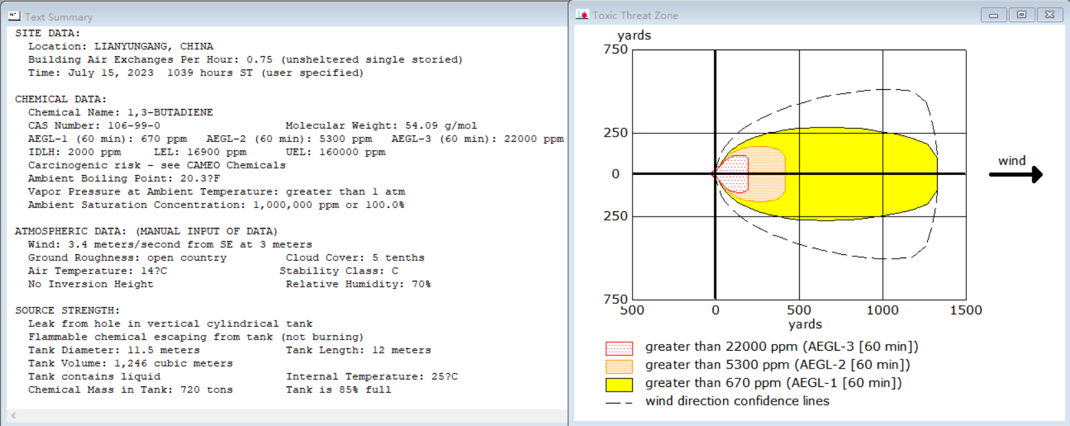Click the 'greater than 22000 ppm' legend label
Image resolution: width=1070 pixels, height=426 pixels.
(782, 347)
